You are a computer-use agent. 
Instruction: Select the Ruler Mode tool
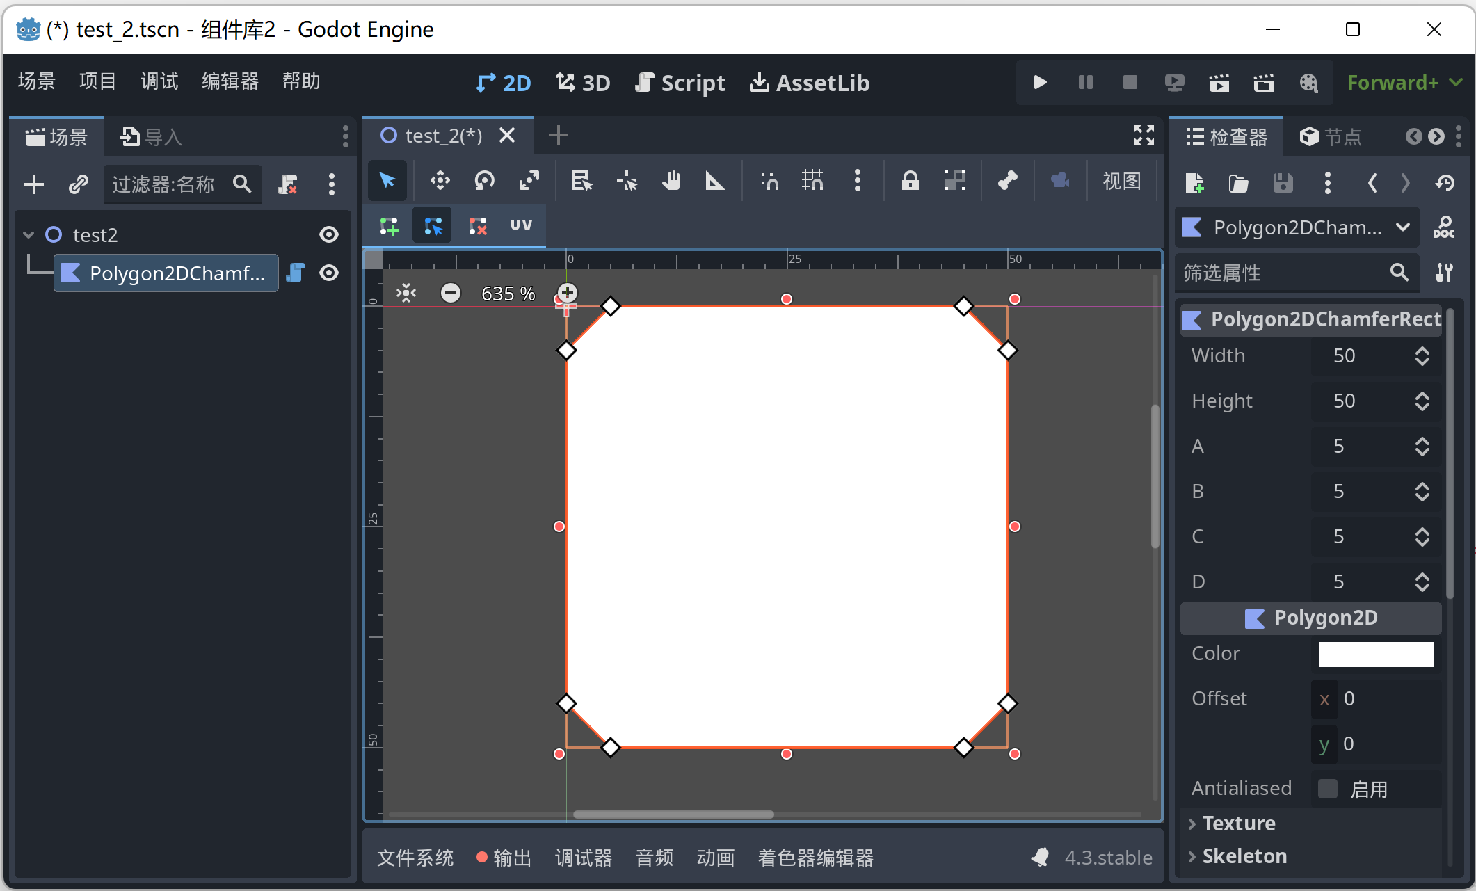click(x=715, y=182)
